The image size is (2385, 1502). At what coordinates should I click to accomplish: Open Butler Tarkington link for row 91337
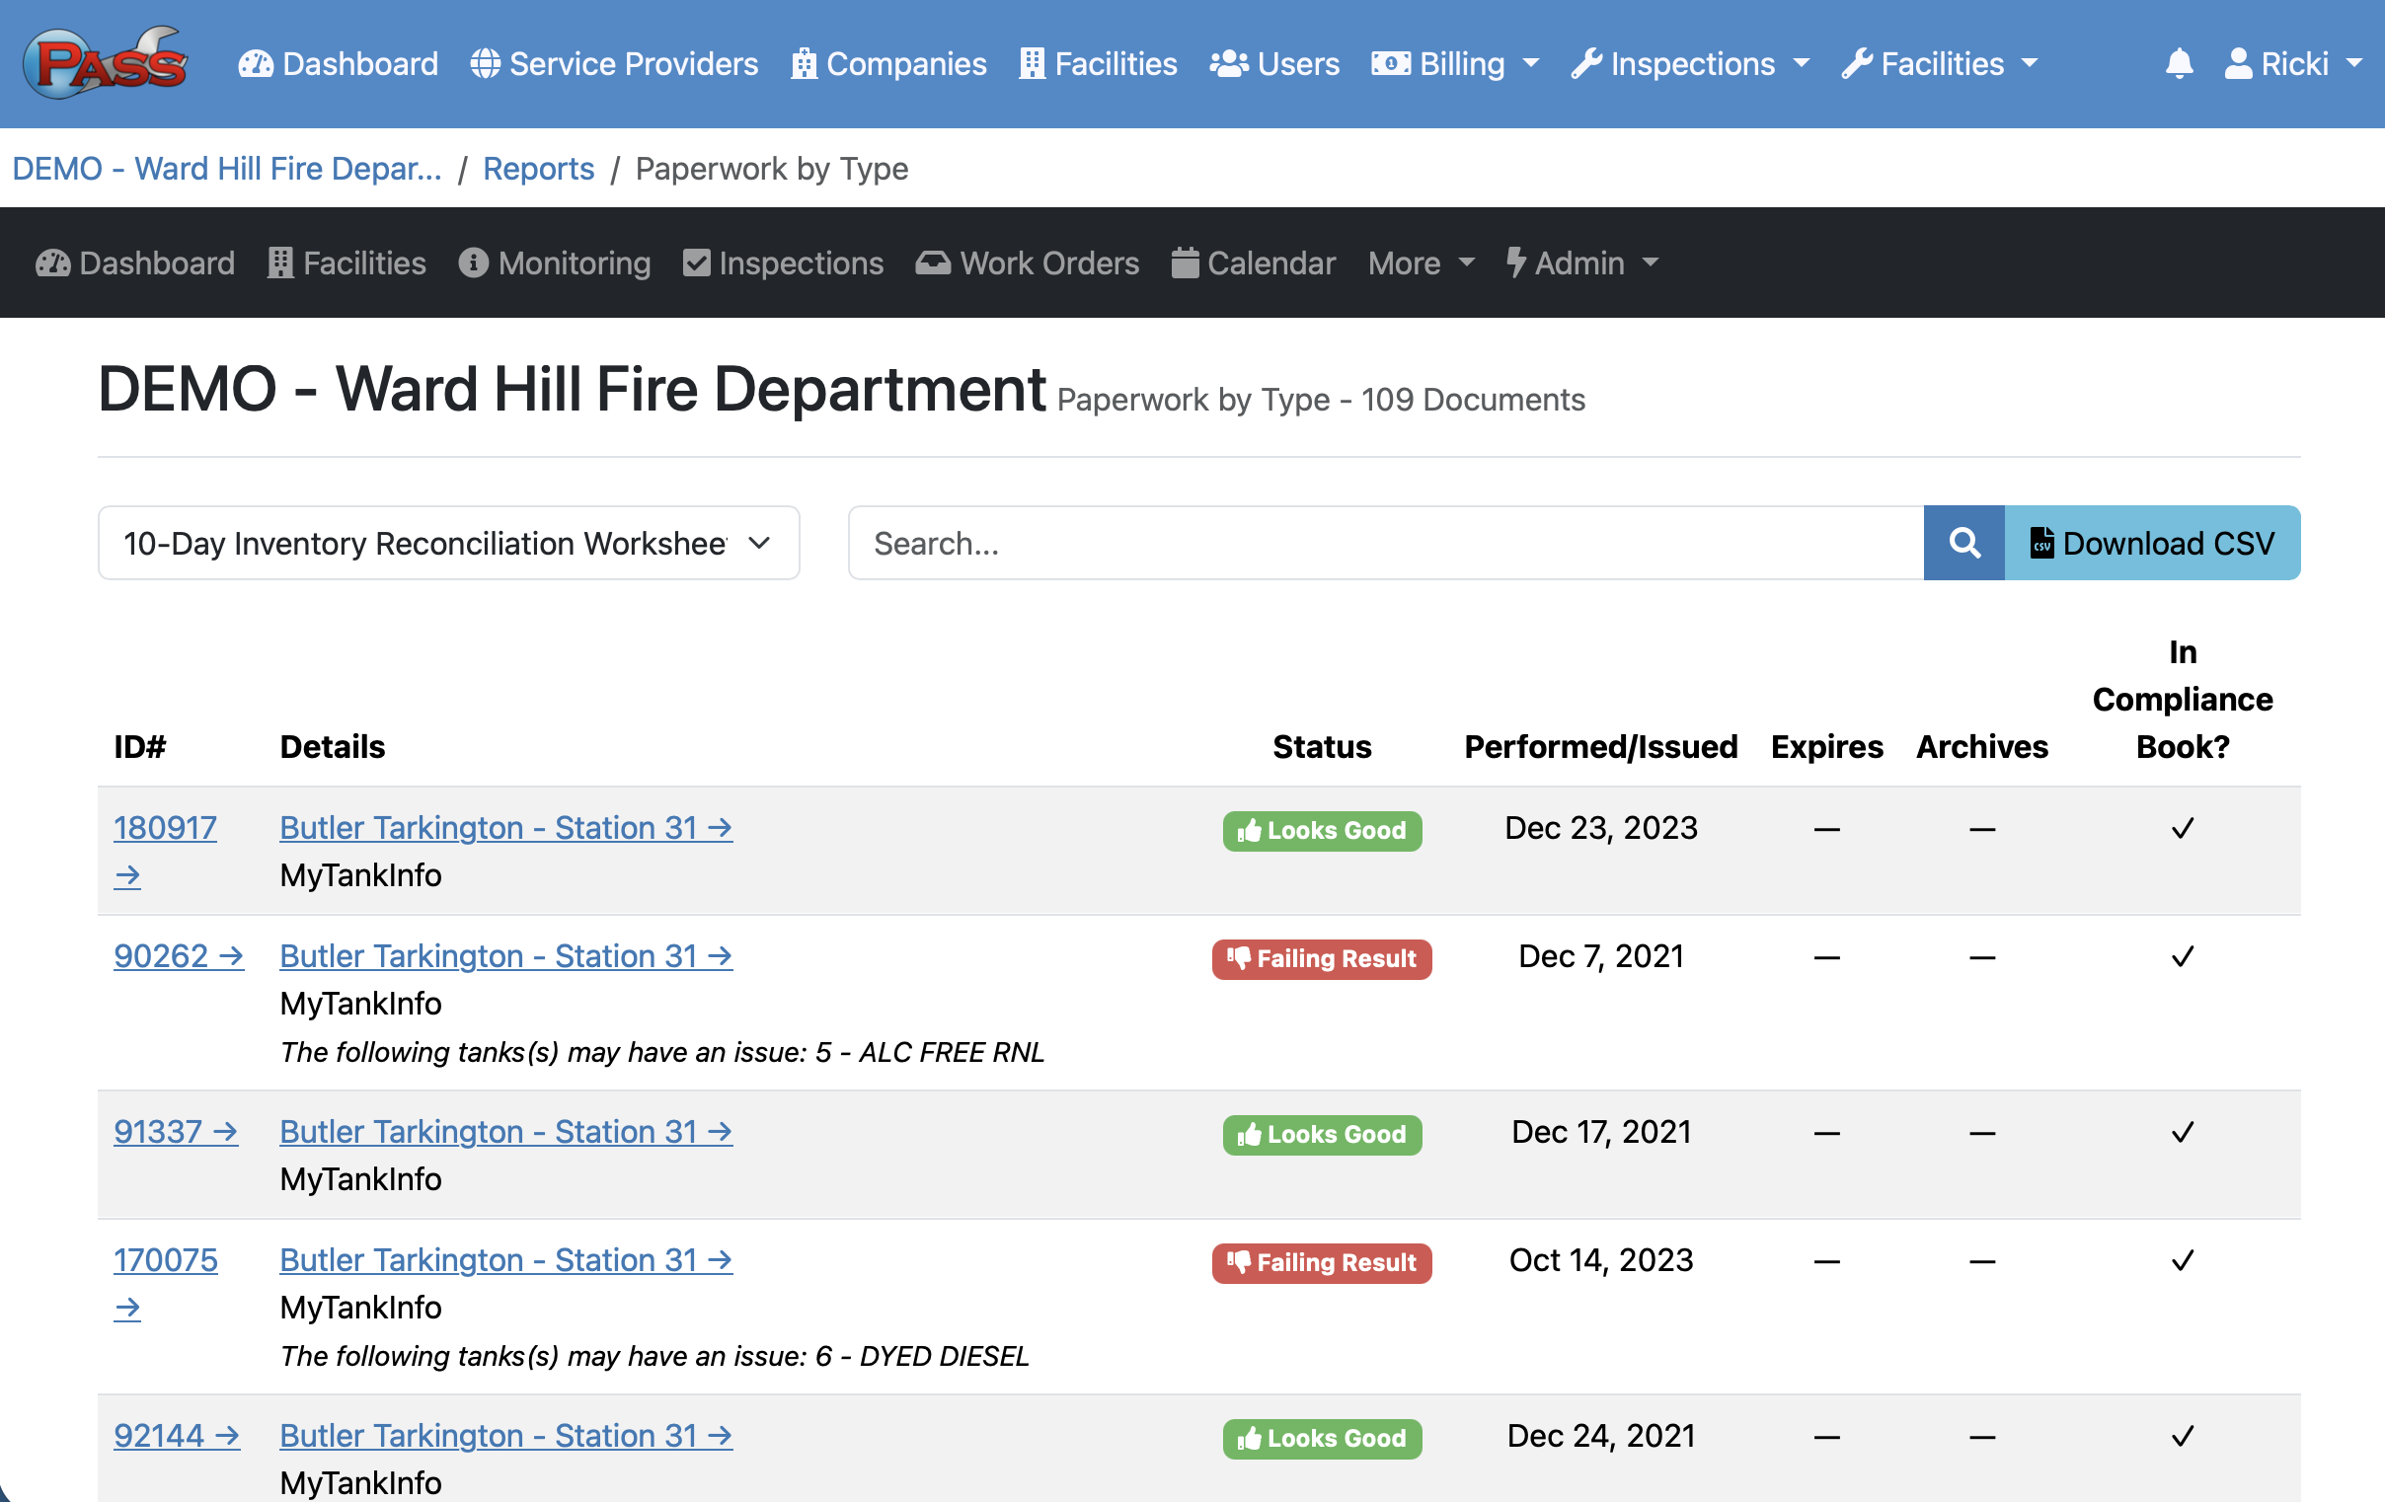tap(505, 1131)
